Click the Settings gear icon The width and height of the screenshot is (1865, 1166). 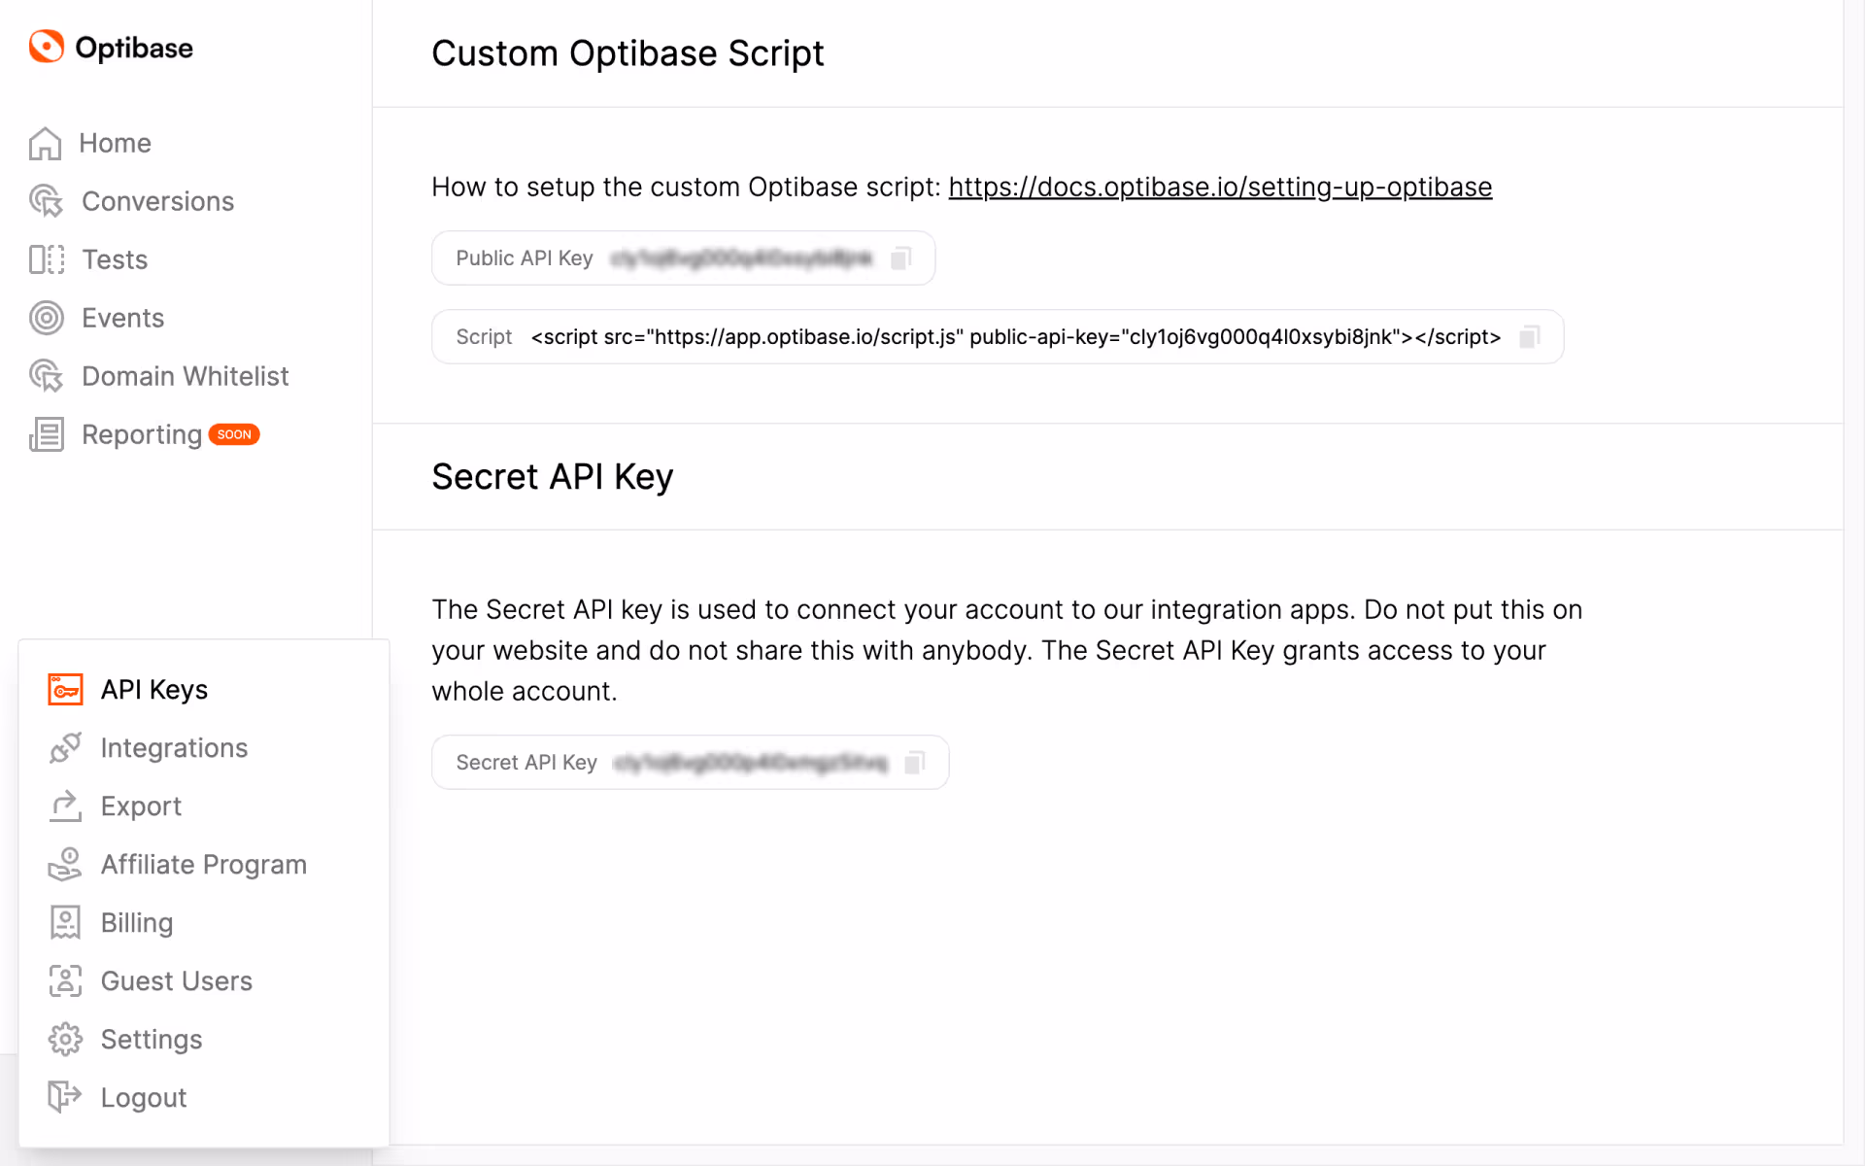click(x=65, y=1039)
